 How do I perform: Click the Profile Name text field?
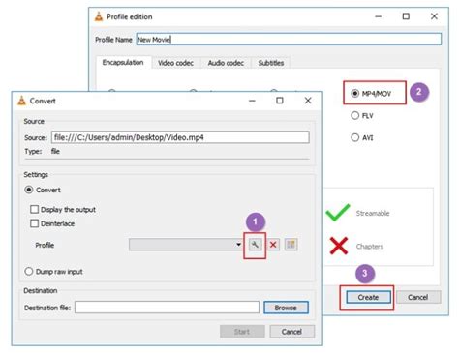point(289,40)
